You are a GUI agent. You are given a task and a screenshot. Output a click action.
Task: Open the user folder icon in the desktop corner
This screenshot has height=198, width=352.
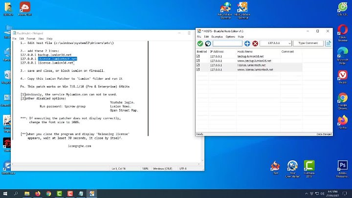pos(8,9)
